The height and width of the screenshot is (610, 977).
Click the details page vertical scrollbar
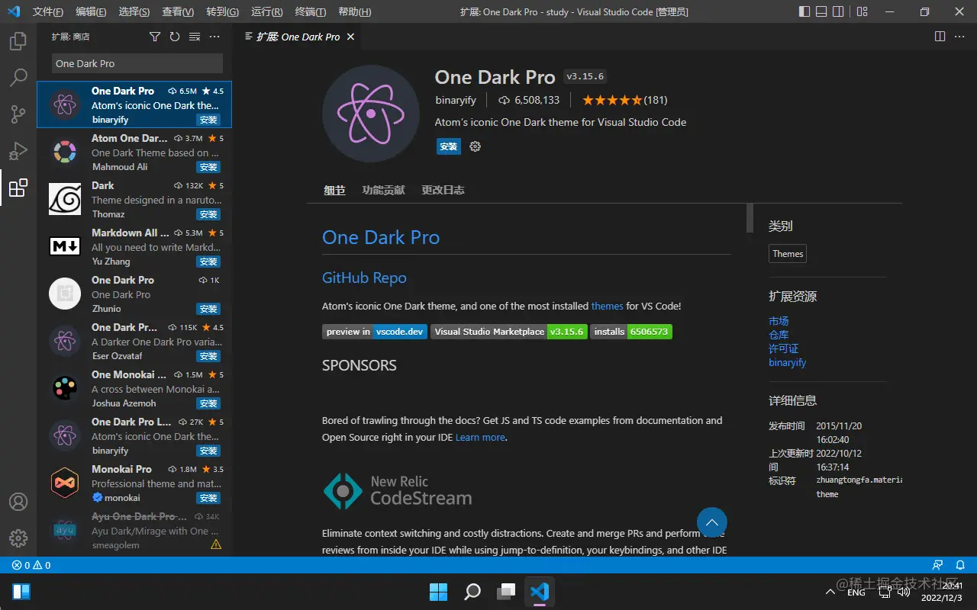(x=750, y=218)
